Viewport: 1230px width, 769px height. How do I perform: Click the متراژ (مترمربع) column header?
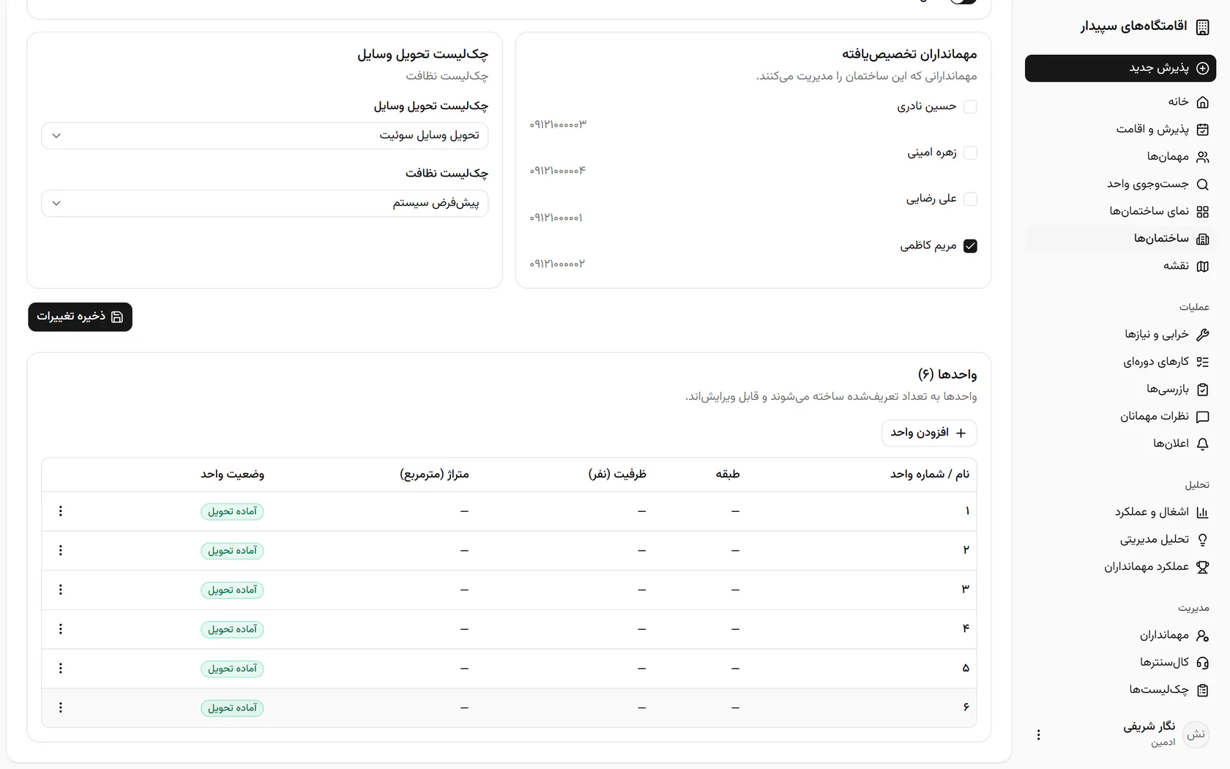(x=434, y=475)
